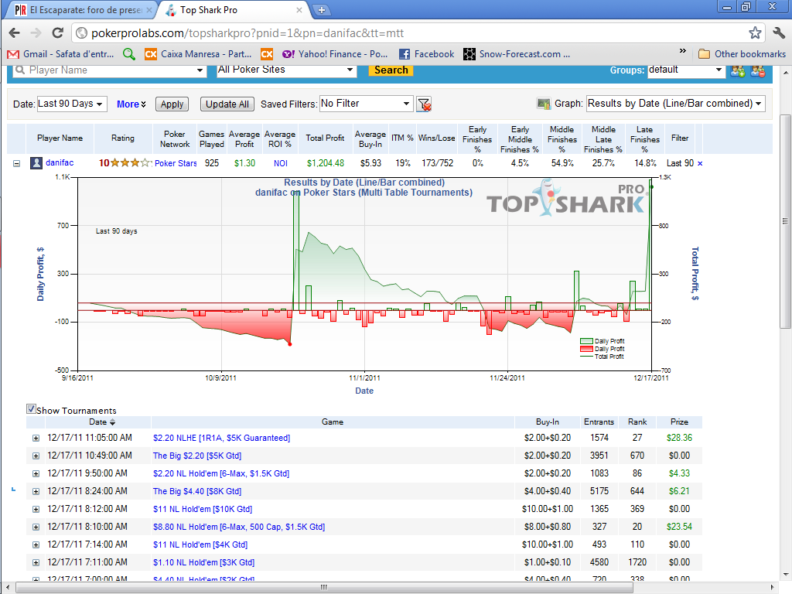Open the Yahoo! Finance bookmark

[334, 54]
